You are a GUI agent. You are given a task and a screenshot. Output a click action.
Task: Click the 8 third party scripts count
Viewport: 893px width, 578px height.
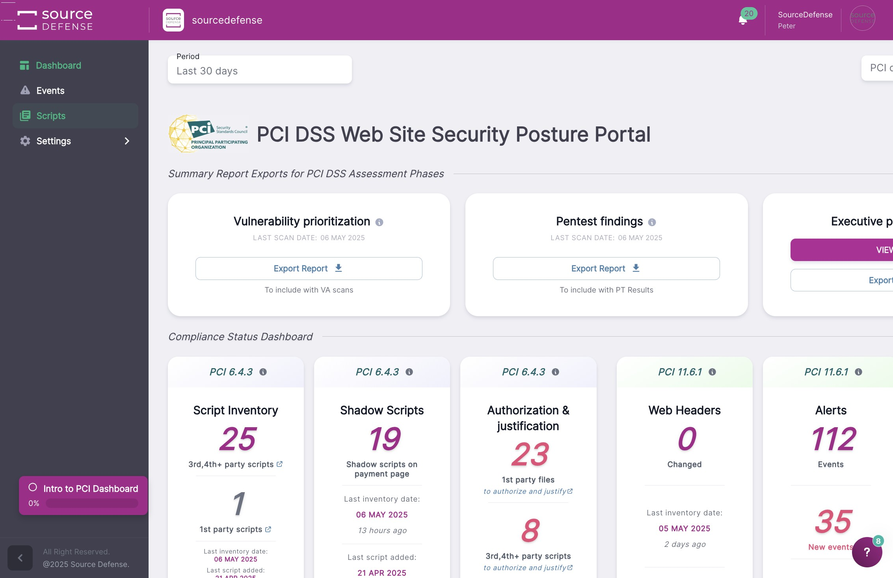[x=530, y=531]
